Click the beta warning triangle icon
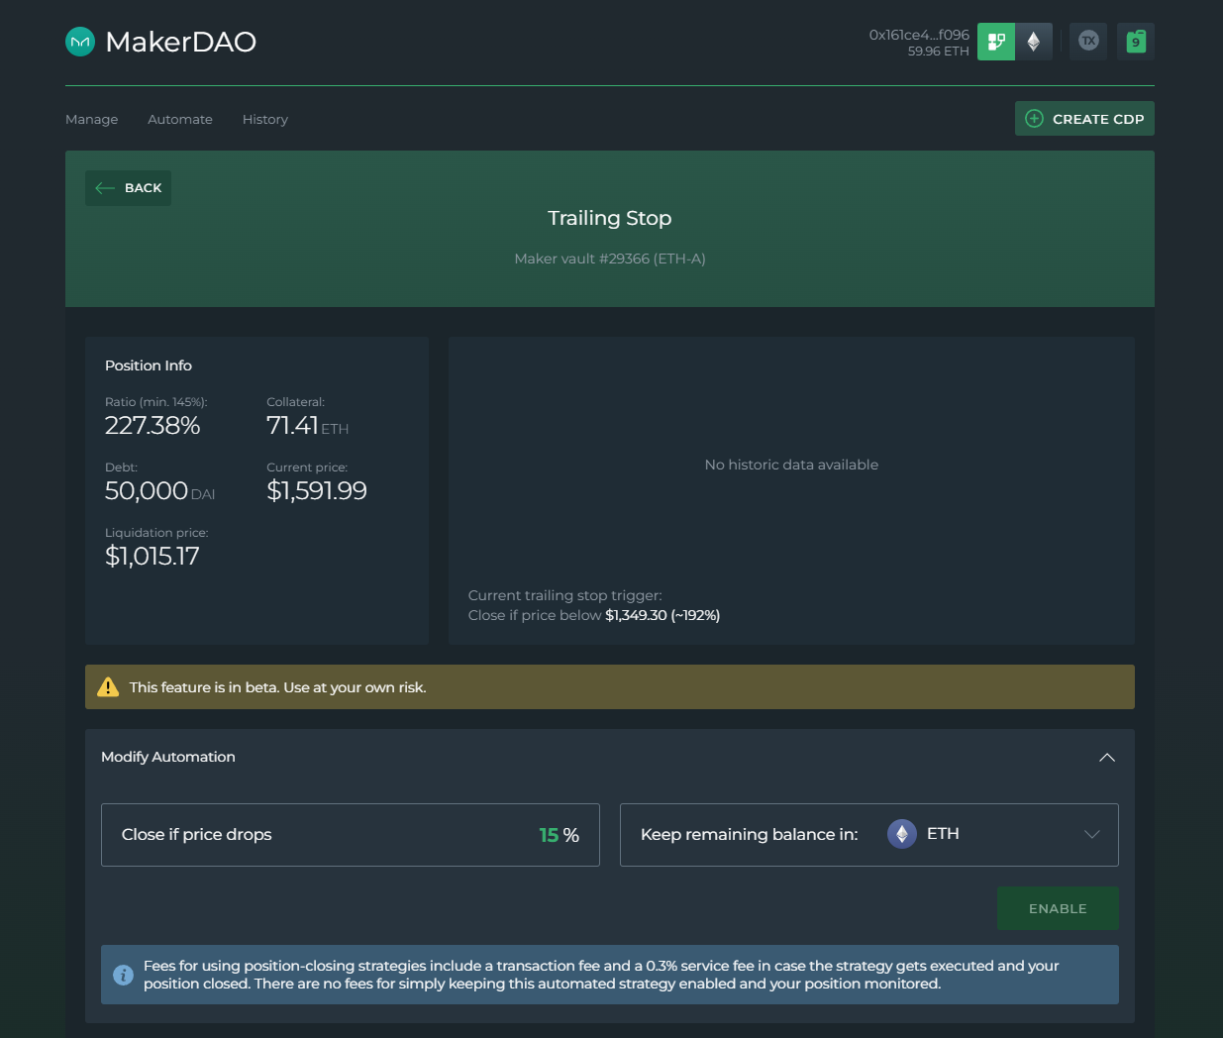Viewport: 1223px width, 1038px height. click(x=108, y=687)
